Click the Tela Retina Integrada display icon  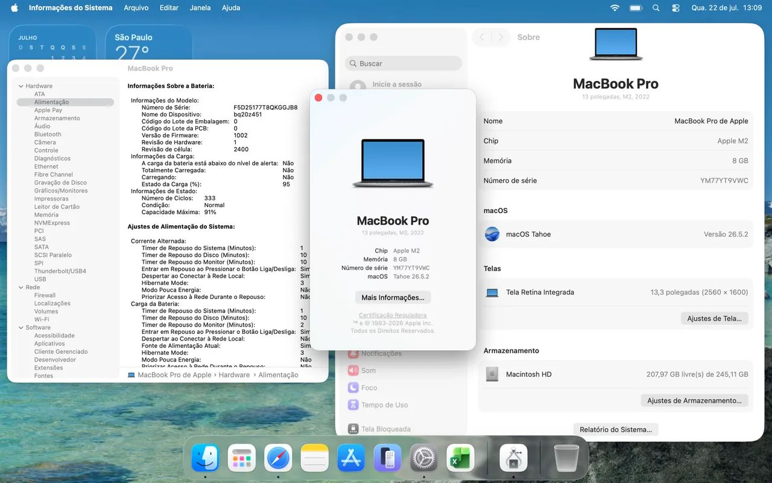492,293
